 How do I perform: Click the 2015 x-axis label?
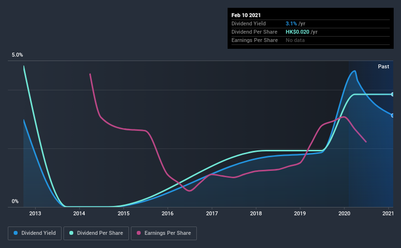(124, 213)
